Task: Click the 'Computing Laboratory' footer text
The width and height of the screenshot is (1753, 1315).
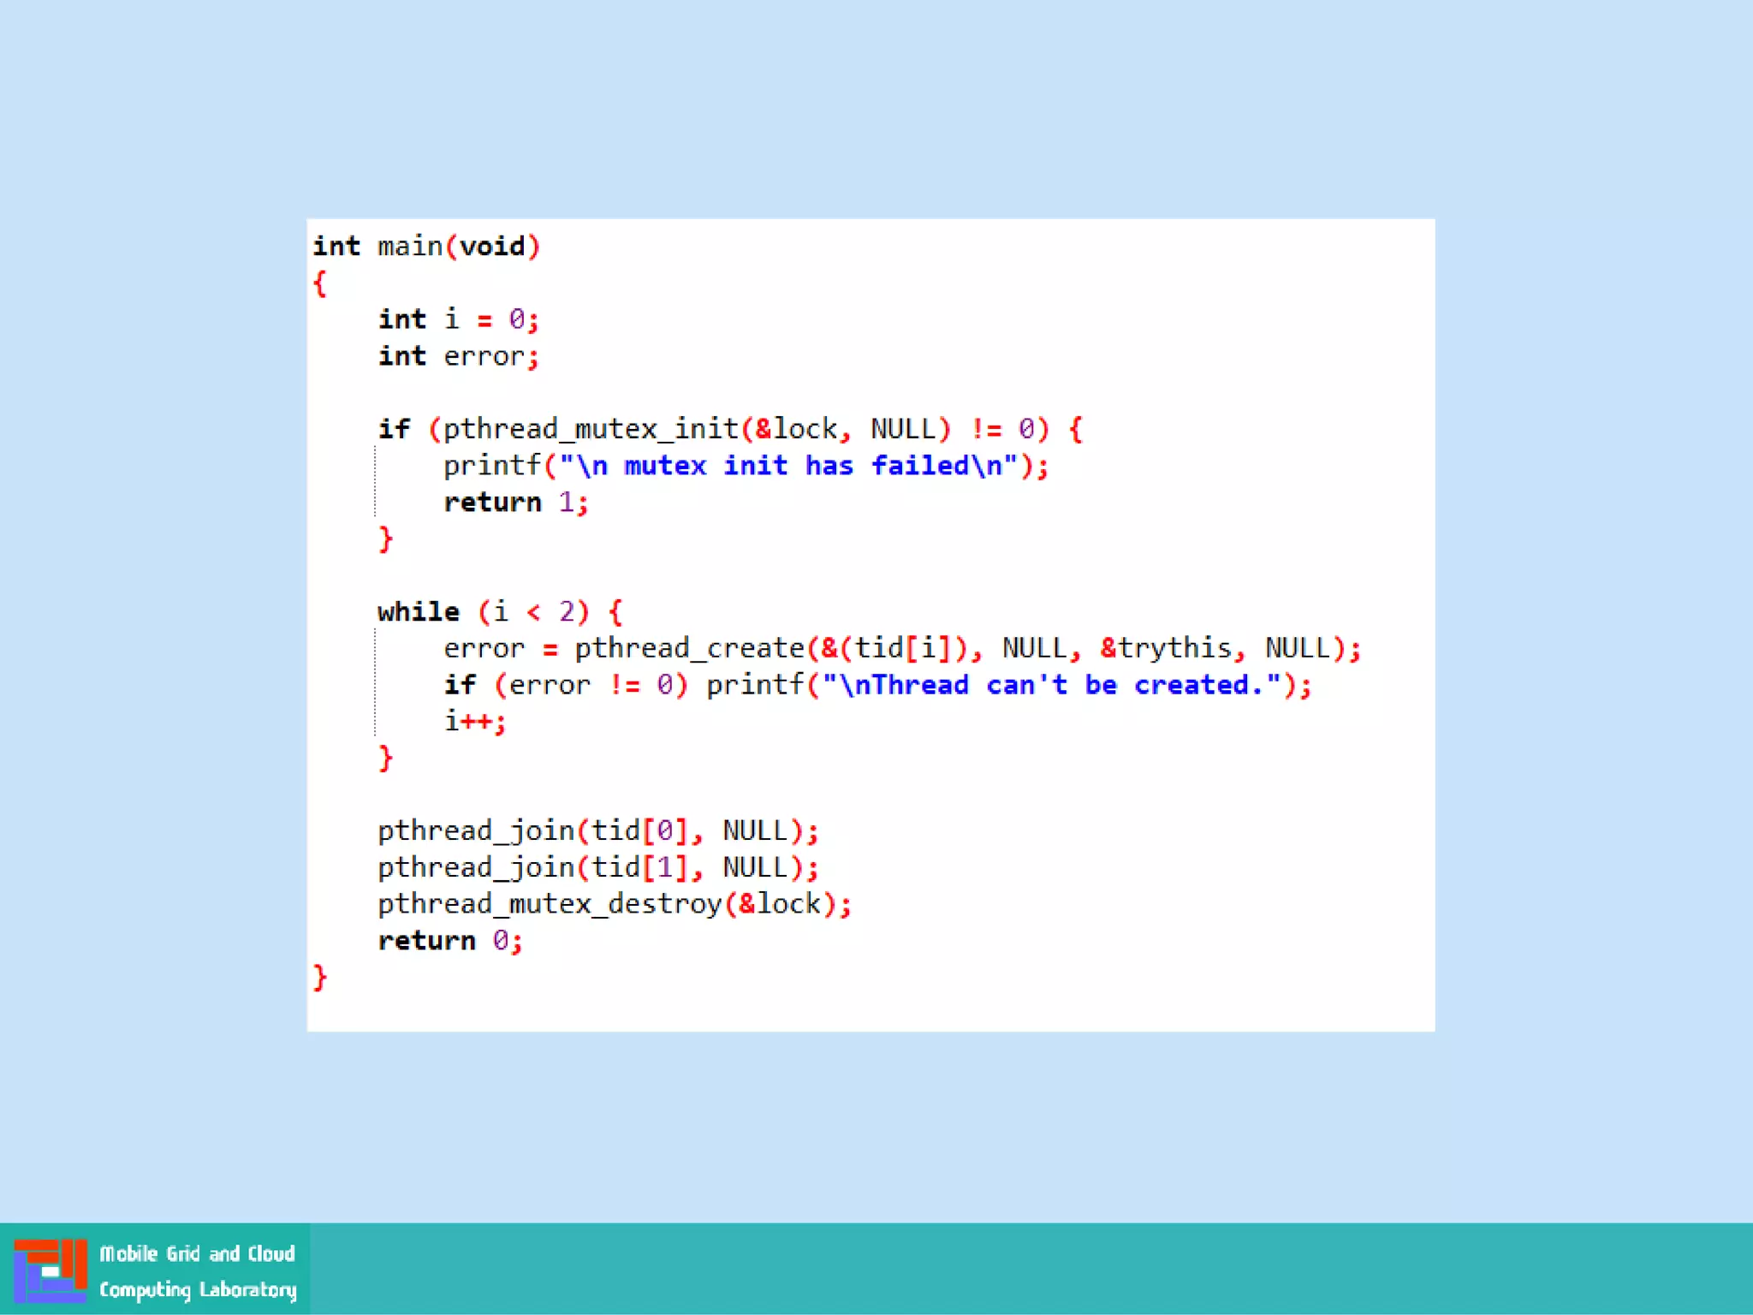Action: click(198, 1289)
